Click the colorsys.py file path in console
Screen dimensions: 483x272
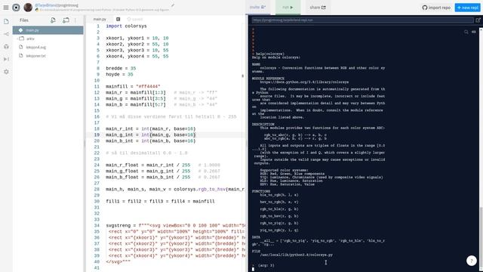297,255
